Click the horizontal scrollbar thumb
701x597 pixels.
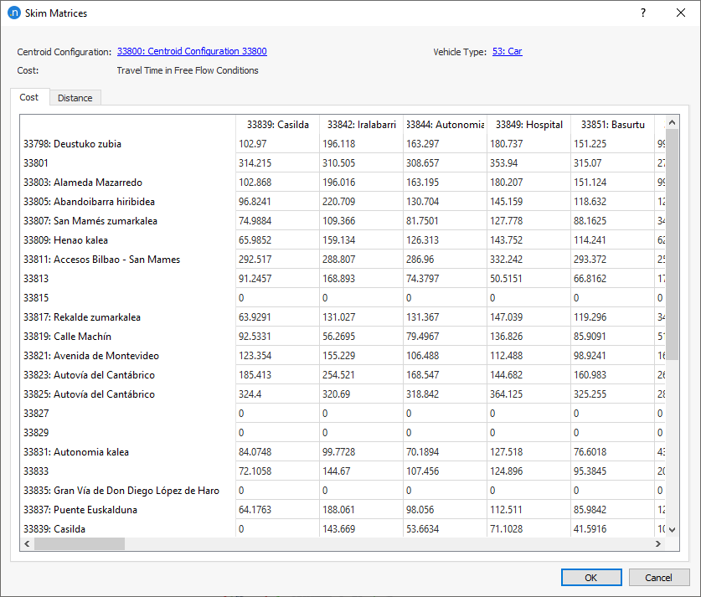(x=80, y=544)
